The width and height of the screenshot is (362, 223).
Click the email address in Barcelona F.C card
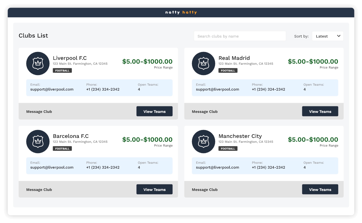point(52,167)
